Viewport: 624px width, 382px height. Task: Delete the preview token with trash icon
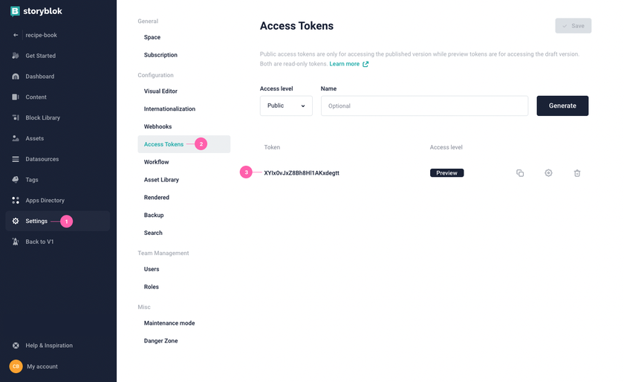pos(577,173)
